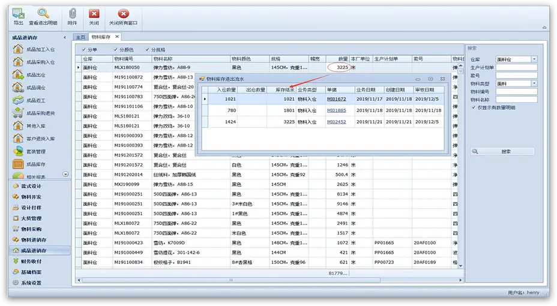The height and width of the screenshot is (306, 557).
Task: Click horizontal scrollbar right arrow
Action: coord(460,280)
